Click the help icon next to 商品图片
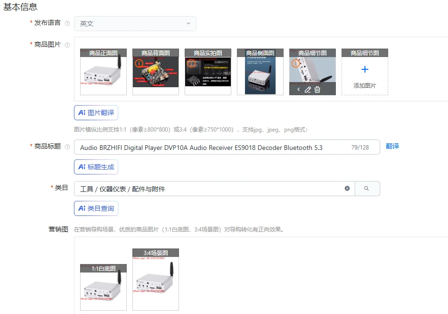448x314 pixels. [67, 45]
